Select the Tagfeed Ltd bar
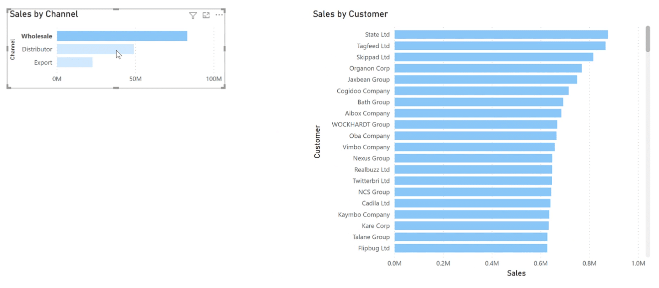The width and height of the screenshot is (659, 288). [500, 46]
